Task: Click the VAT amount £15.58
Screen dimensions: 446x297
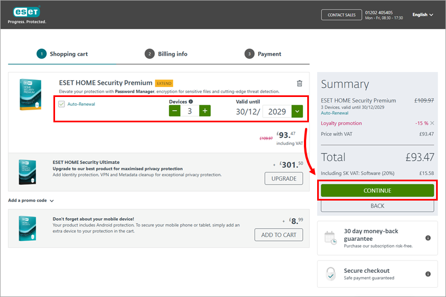Action: [x=426, y=173]
